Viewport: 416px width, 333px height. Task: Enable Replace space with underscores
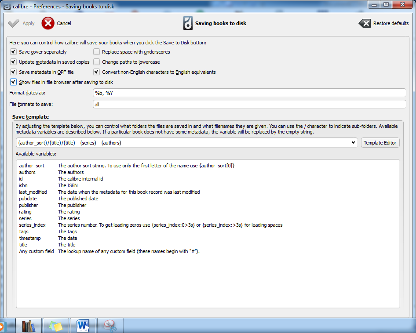pyautogui.click(x=97, y=52)
